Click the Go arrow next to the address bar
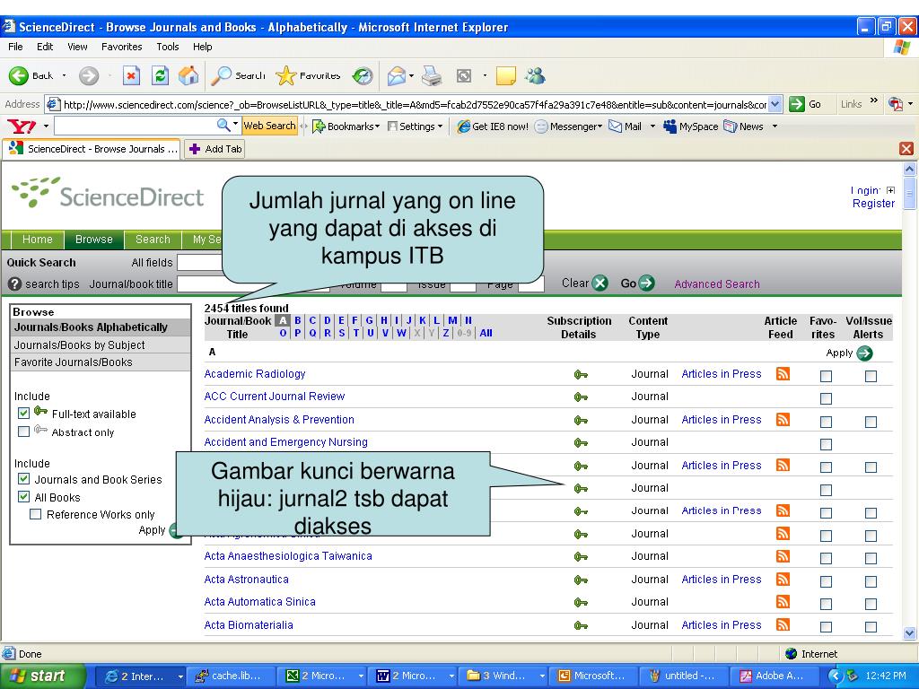 (797, 104)
